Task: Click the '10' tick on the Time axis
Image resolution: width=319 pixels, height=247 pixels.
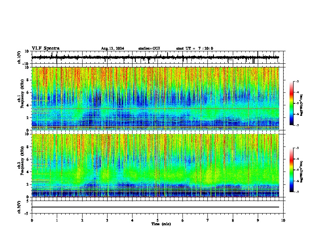Action: [283, 220]
